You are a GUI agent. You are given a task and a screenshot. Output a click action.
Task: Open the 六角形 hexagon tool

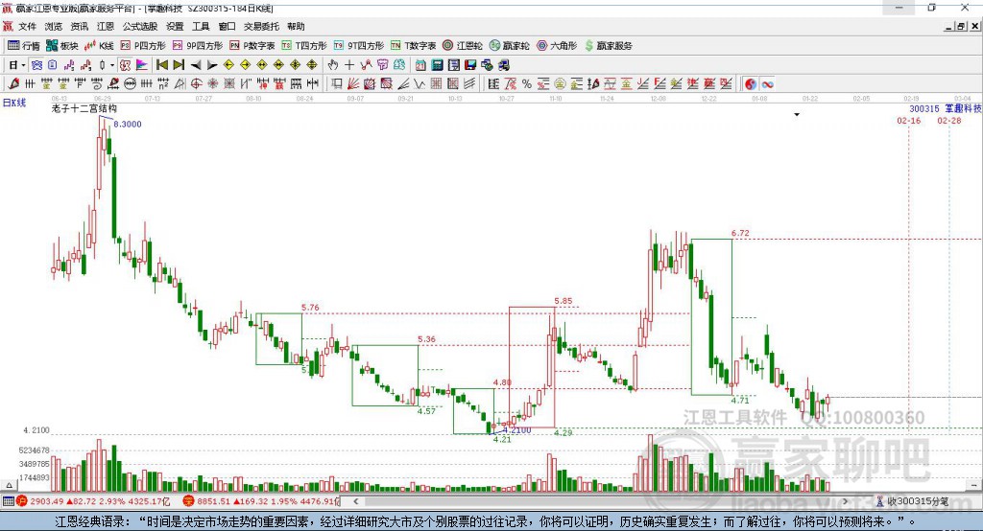click(557, 46)
